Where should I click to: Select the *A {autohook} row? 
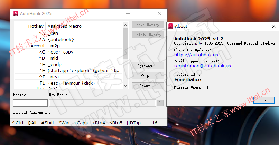68,39
